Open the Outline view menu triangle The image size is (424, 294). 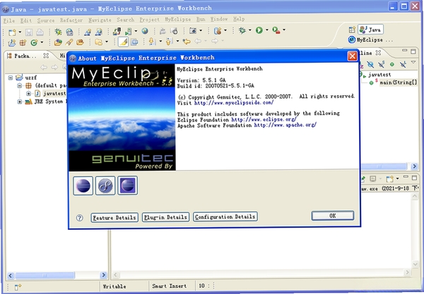[413, 63]
